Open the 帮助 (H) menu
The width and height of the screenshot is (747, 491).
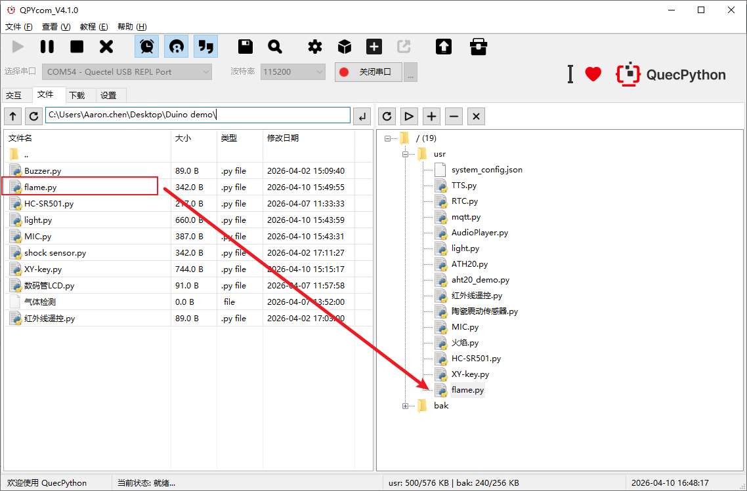[132, 27]
